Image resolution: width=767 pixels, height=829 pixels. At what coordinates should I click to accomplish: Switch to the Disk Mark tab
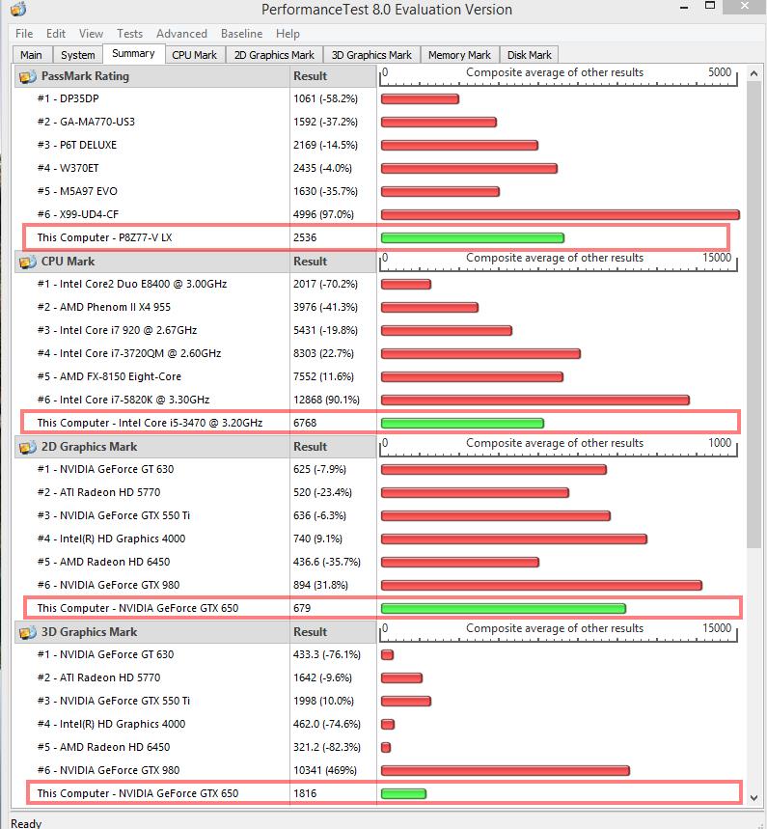tap(529, 55)
